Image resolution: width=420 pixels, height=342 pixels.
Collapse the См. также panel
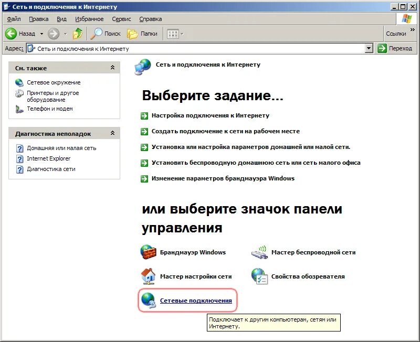[x=112, y=68]
